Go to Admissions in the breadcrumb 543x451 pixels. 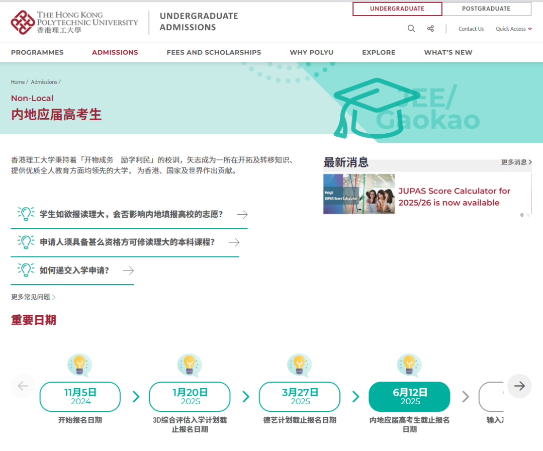(x=44, y=82)
